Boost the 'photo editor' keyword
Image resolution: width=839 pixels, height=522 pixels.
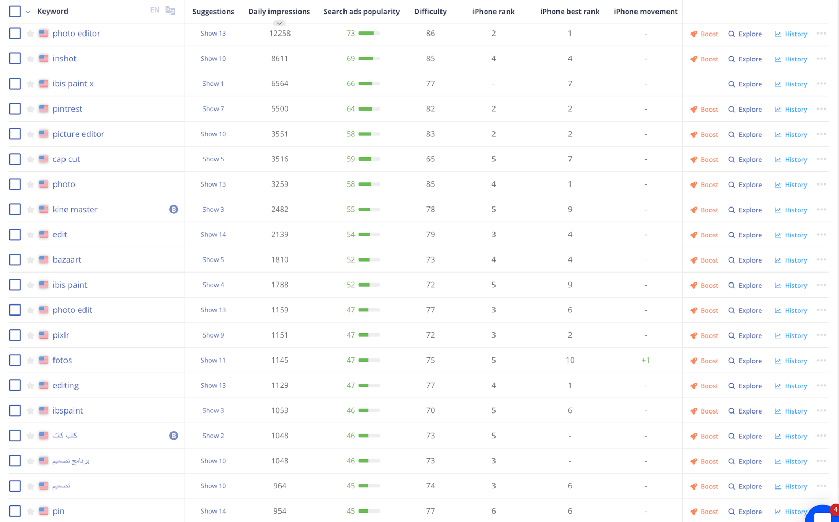[704, 34]
